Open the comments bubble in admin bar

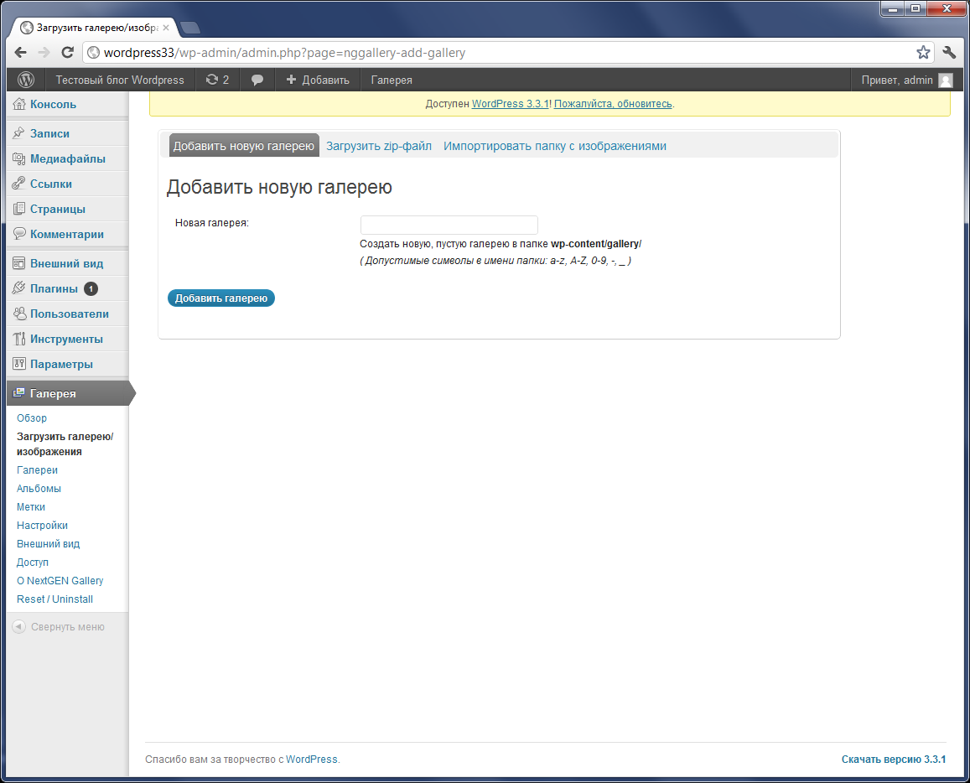pos(257,80)
